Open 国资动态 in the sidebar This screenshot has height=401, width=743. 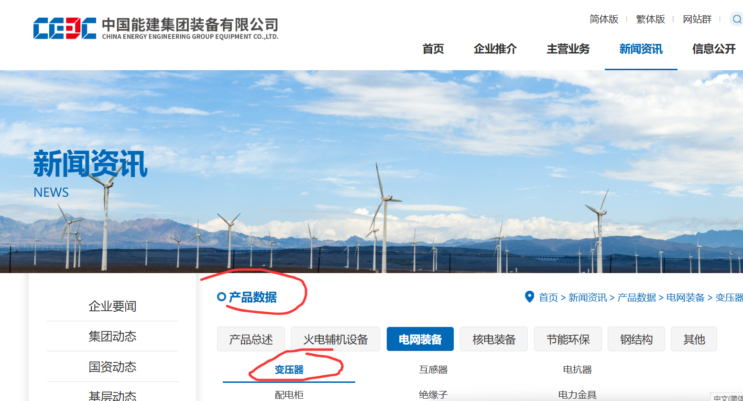click(x=112, y=367)
